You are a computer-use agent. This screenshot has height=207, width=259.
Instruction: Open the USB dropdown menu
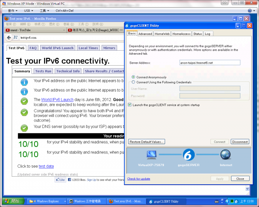click(x=29, y=11)
